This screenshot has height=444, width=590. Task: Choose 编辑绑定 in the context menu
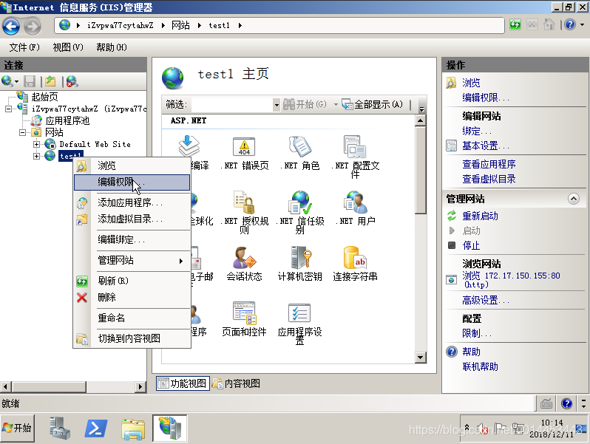(132, 239)
